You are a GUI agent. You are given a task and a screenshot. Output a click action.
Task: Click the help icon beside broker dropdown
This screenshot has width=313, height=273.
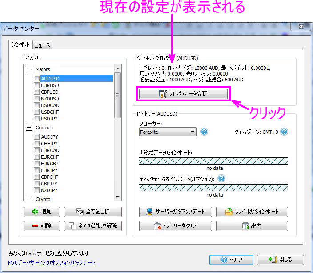click(204, 132)
